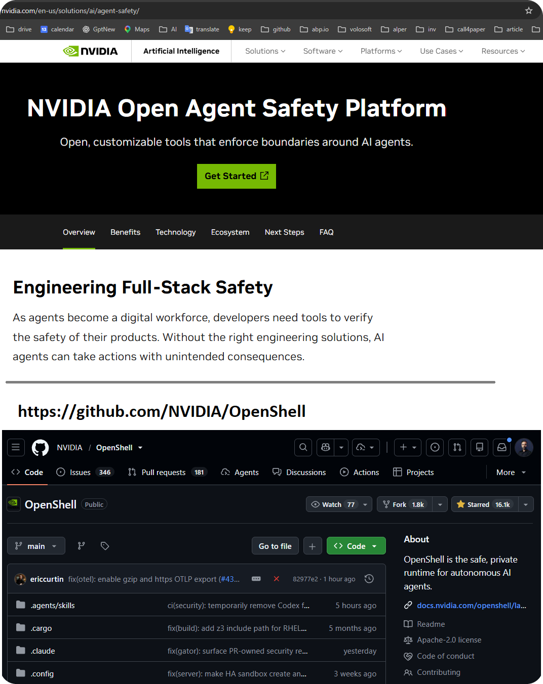Expand the Platforms menu
Screen dimensions: 543x684
pyautogui.click(x=381, y=51)
